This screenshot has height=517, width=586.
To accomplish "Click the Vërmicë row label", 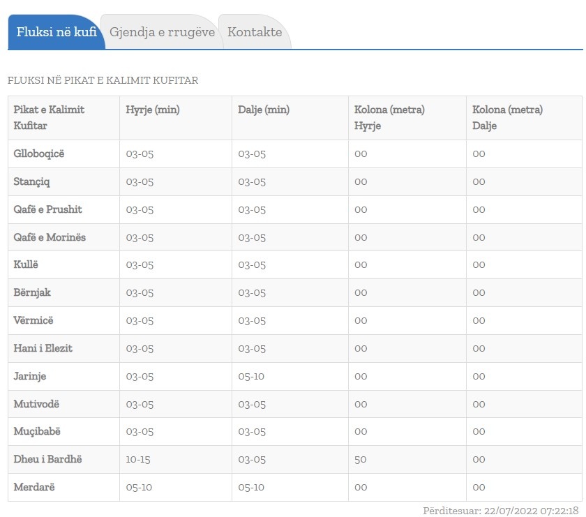I will click(33, 320).
